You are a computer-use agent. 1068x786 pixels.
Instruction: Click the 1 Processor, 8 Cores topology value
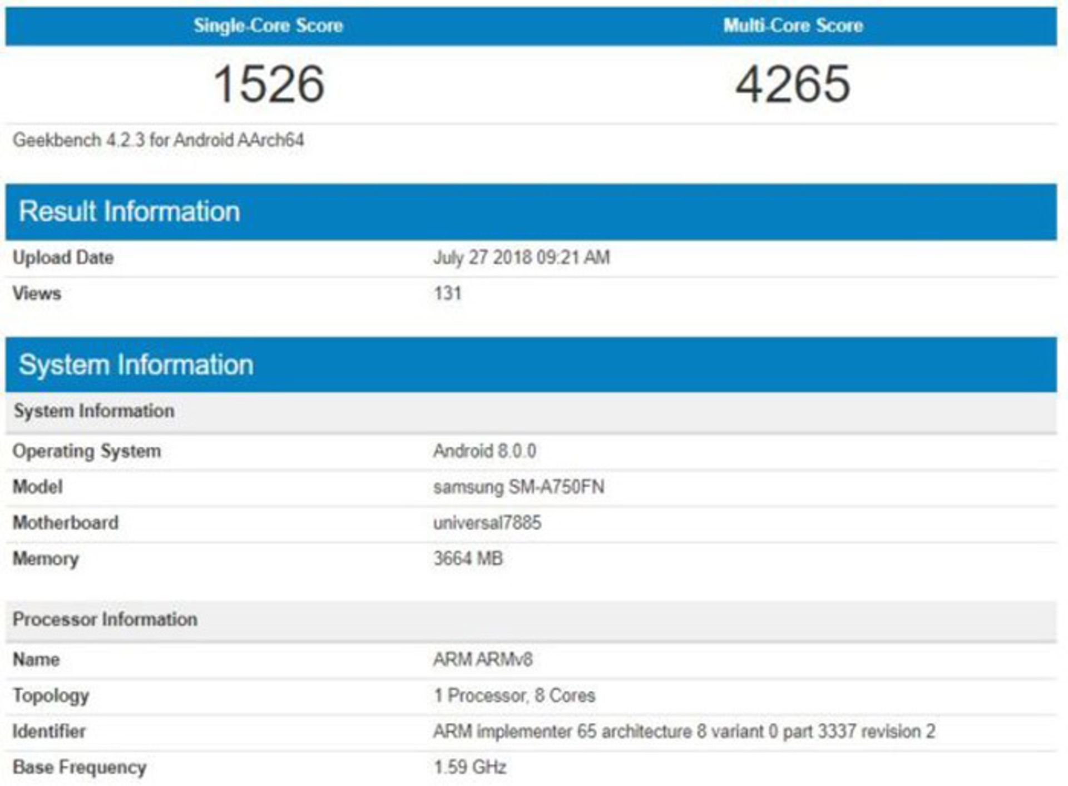click(x=514, y=696)
